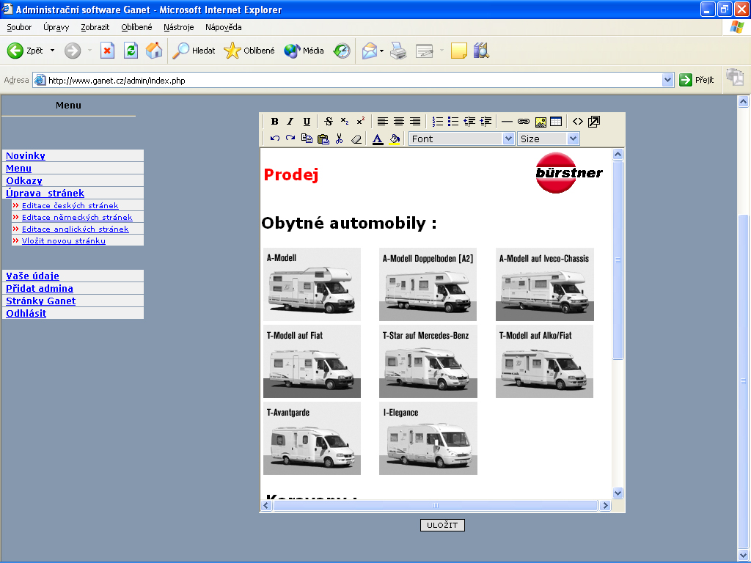The width and height of the screenshot is (751, 563).
Task: Pick the text font color button
Action: click(378, 139)
